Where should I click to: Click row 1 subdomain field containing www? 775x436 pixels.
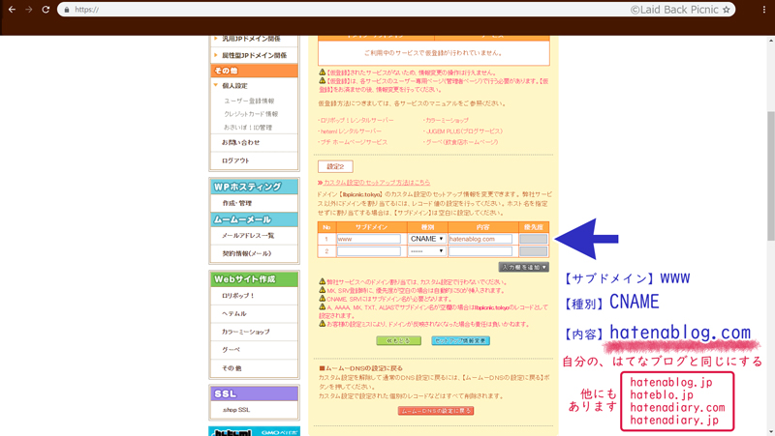point(369,239)
